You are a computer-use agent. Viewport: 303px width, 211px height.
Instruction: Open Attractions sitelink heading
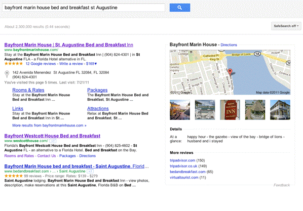click(98, 108)
